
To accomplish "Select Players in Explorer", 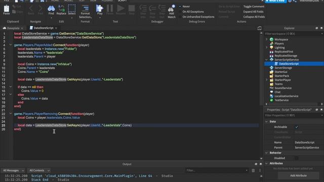I will click(279, 43).
